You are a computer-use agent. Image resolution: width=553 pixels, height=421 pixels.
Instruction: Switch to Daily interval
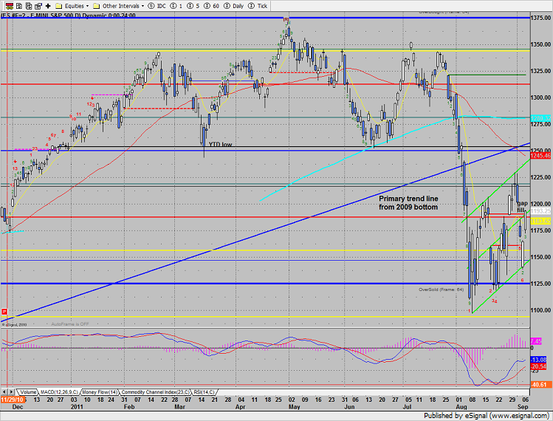click(234, 6)
